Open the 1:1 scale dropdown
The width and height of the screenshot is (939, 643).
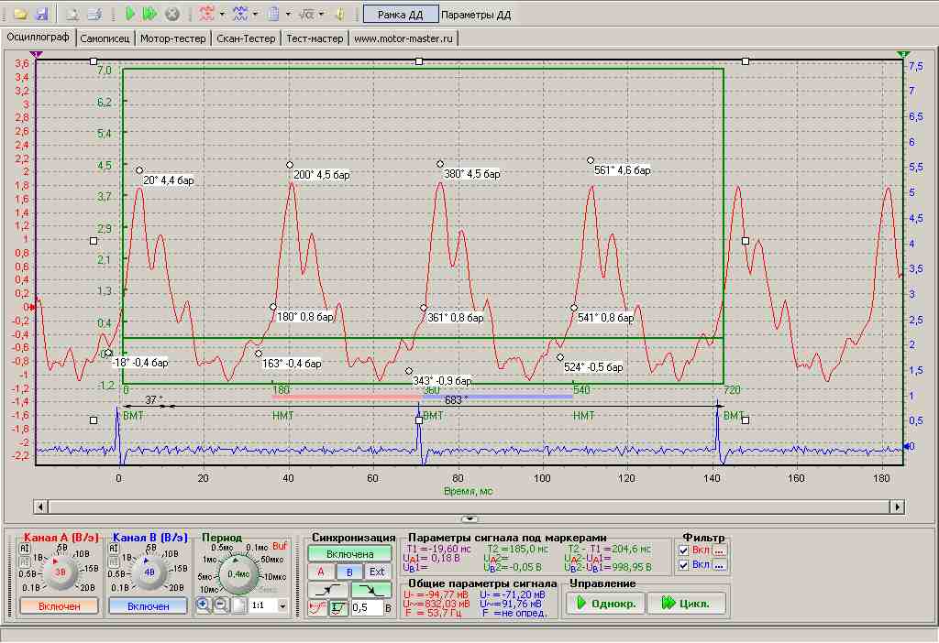[282, 606]
